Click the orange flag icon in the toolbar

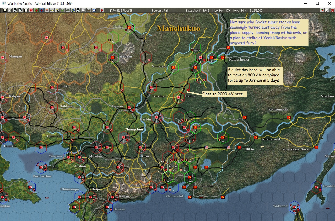(x=47, y=10)
